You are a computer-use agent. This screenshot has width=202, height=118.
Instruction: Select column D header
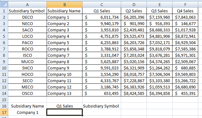click(x=134, y=4)
